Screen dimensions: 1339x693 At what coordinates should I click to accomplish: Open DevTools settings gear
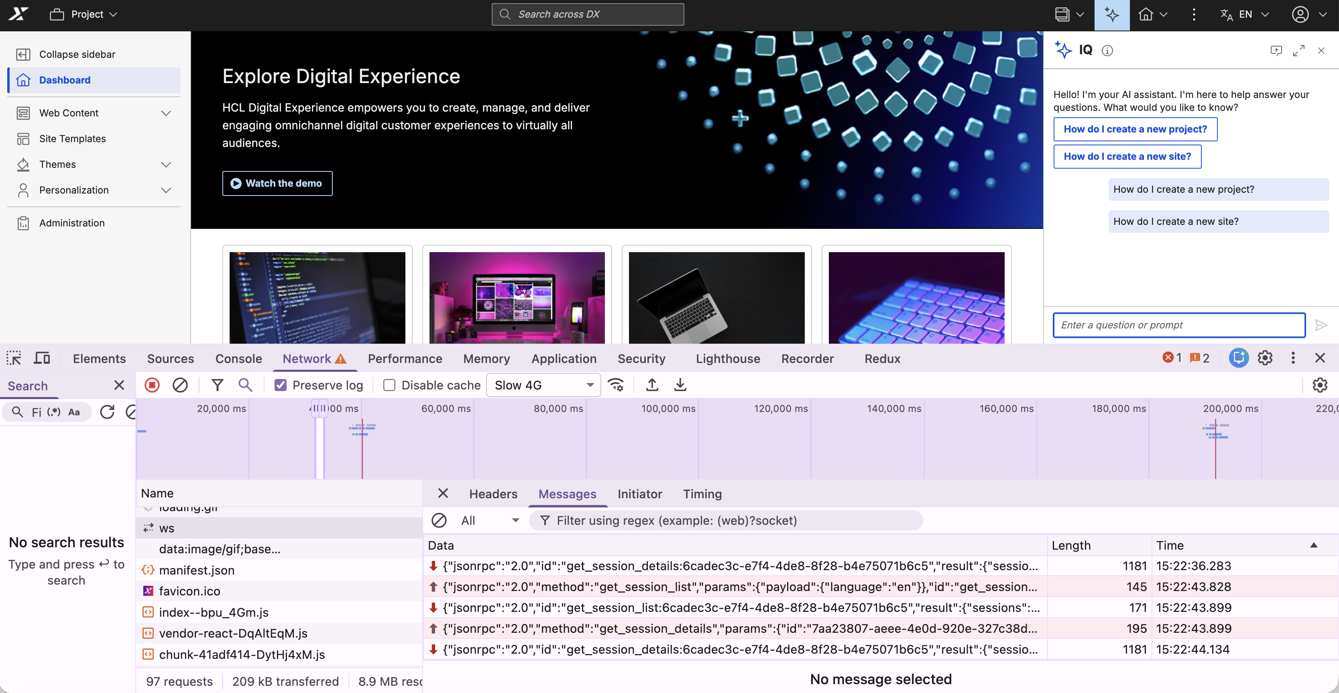[1265, 358]
